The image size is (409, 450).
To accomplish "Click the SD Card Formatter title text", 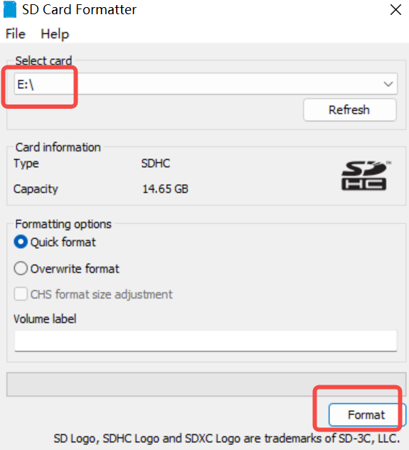I will pyautogui.click(x=79, y=10).
